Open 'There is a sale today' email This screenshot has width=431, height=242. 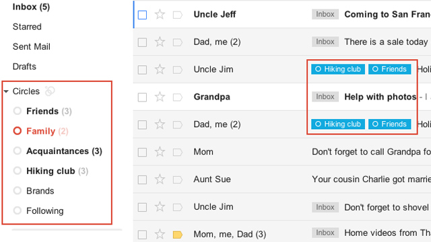[386, 42]
